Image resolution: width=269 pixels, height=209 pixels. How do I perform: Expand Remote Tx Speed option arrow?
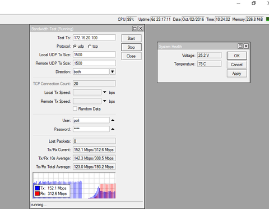(105, 101)
